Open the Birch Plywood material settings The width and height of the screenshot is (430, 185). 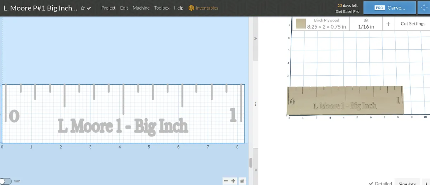pyautogui.click(x=326, y=24)
